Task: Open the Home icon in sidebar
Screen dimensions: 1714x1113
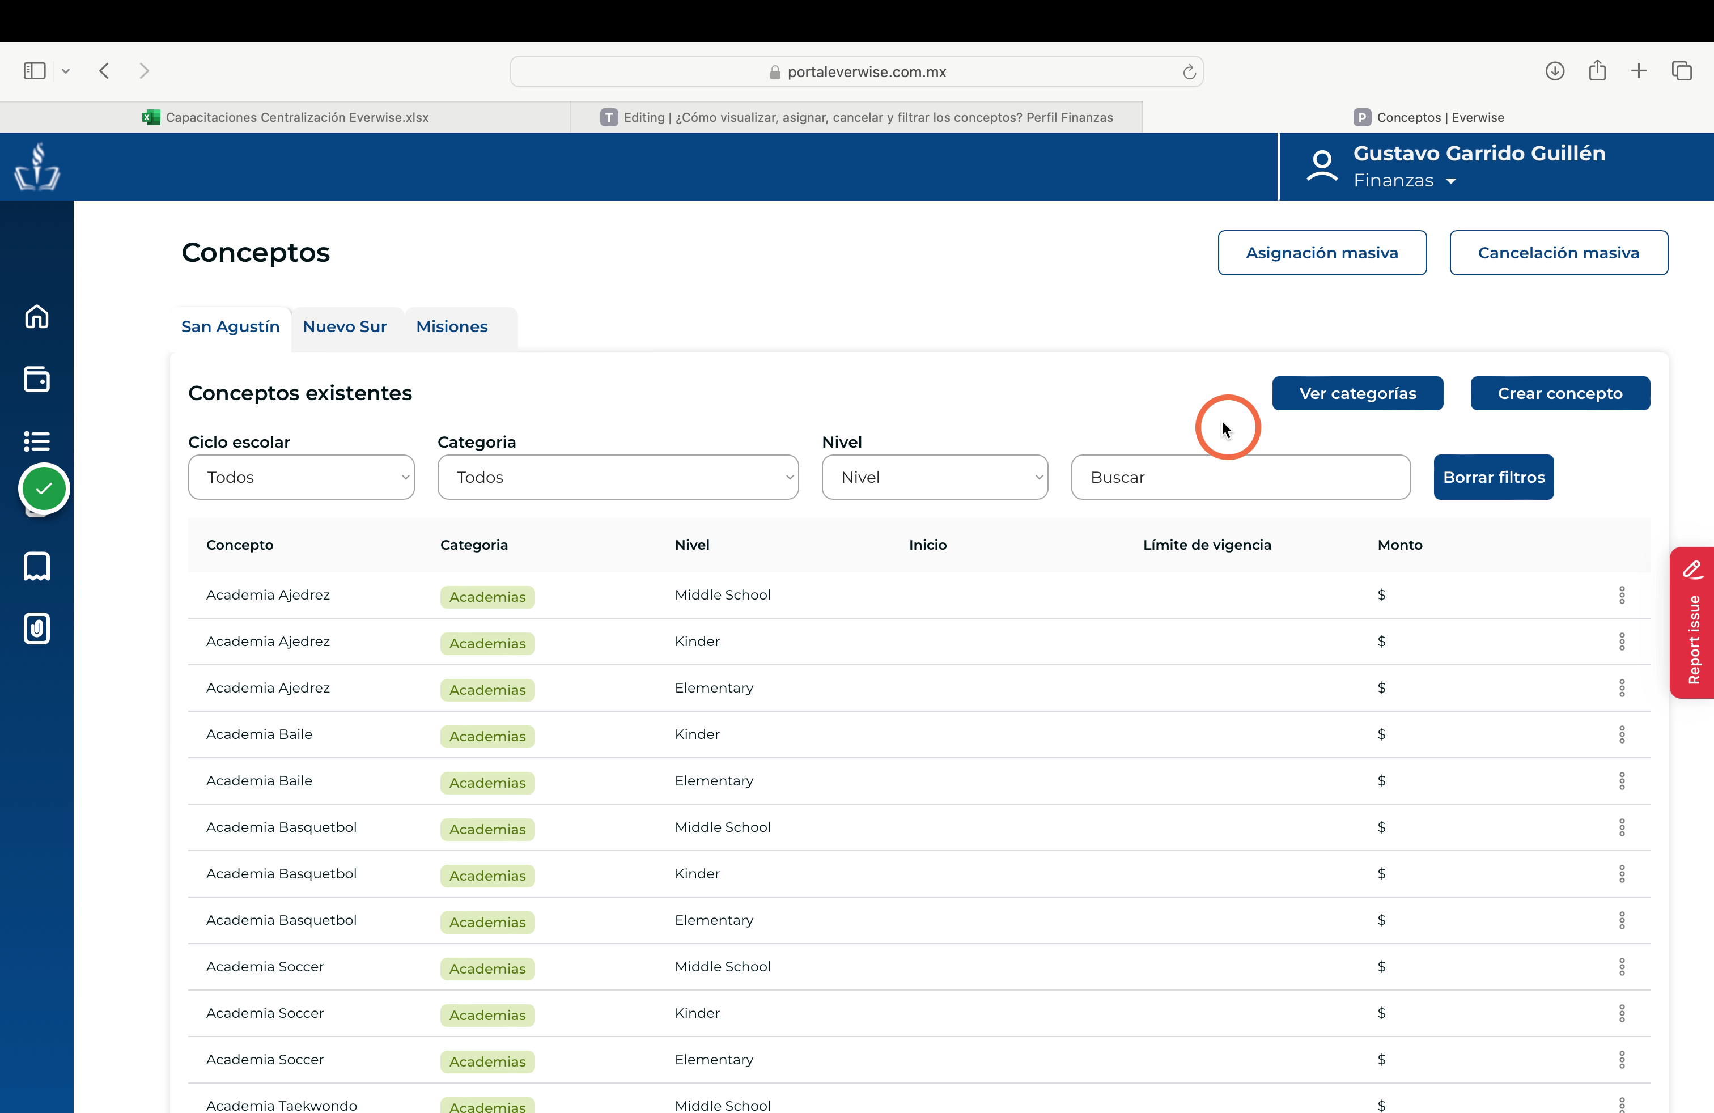Action: pyautogui.click(x=37, y=316)
